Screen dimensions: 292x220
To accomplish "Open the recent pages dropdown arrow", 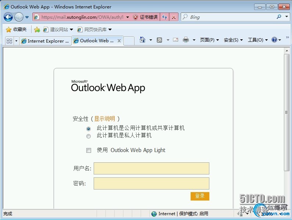I will point(27,17).
